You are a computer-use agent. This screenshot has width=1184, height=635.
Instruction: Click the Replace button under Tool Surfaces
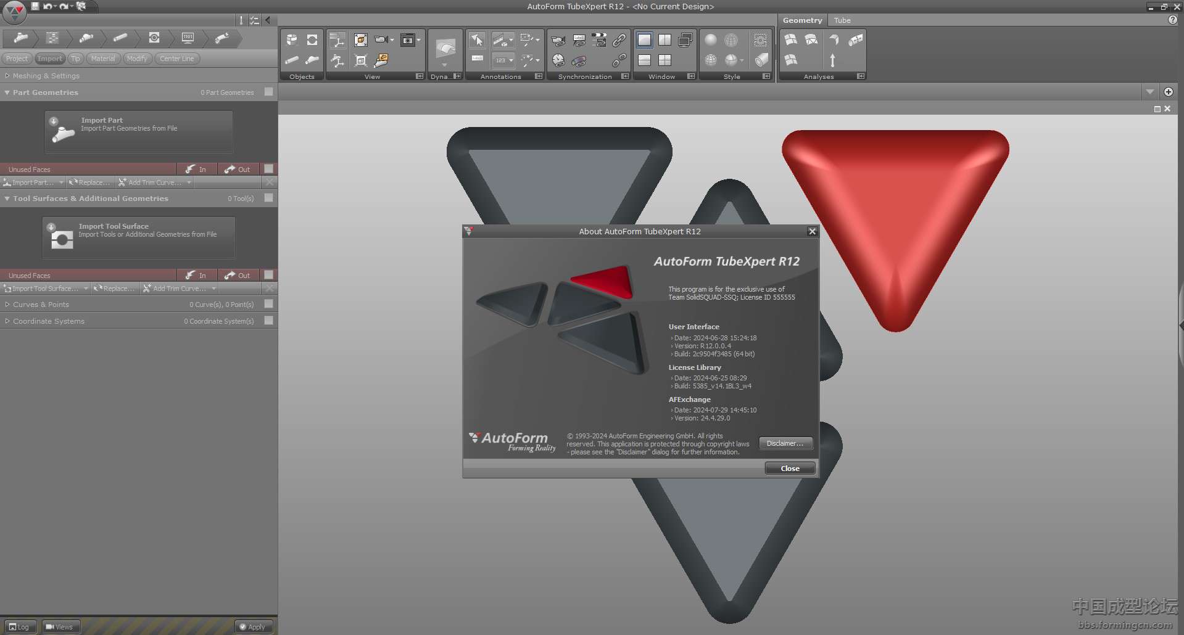115,289
